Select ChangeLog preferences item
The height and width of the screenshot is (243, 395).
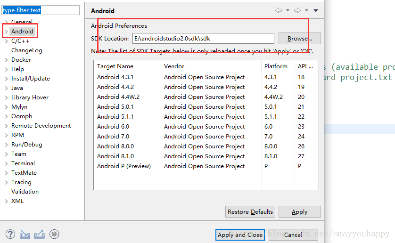(x=27, y=50)
